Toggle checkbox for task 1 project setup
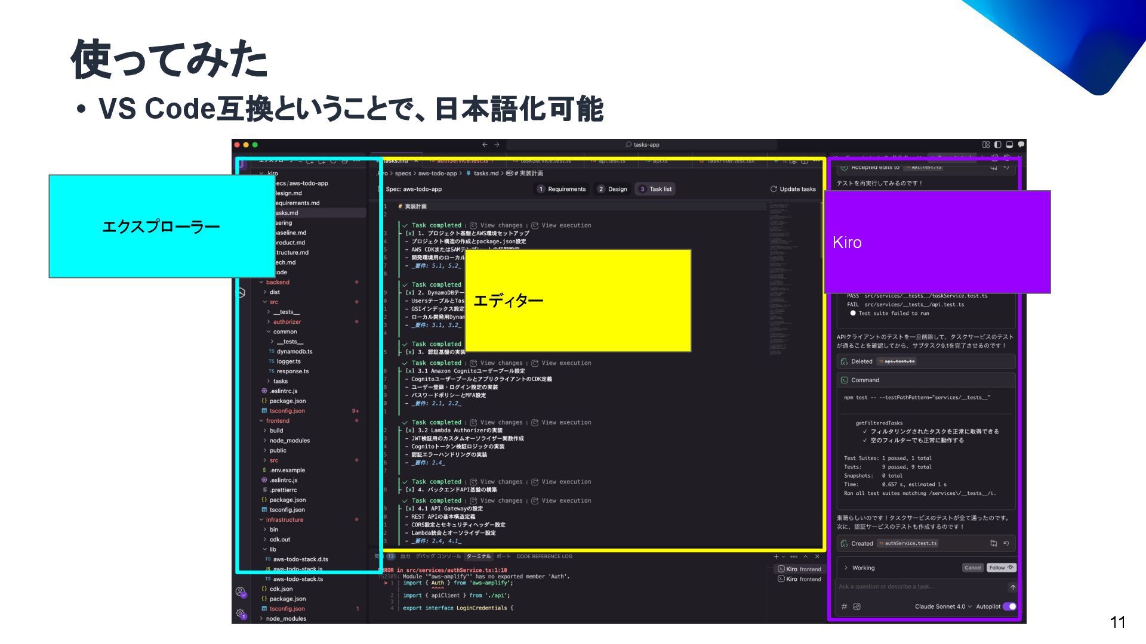Viewport: 1146px width, 644px height. (x=410, y=233)
